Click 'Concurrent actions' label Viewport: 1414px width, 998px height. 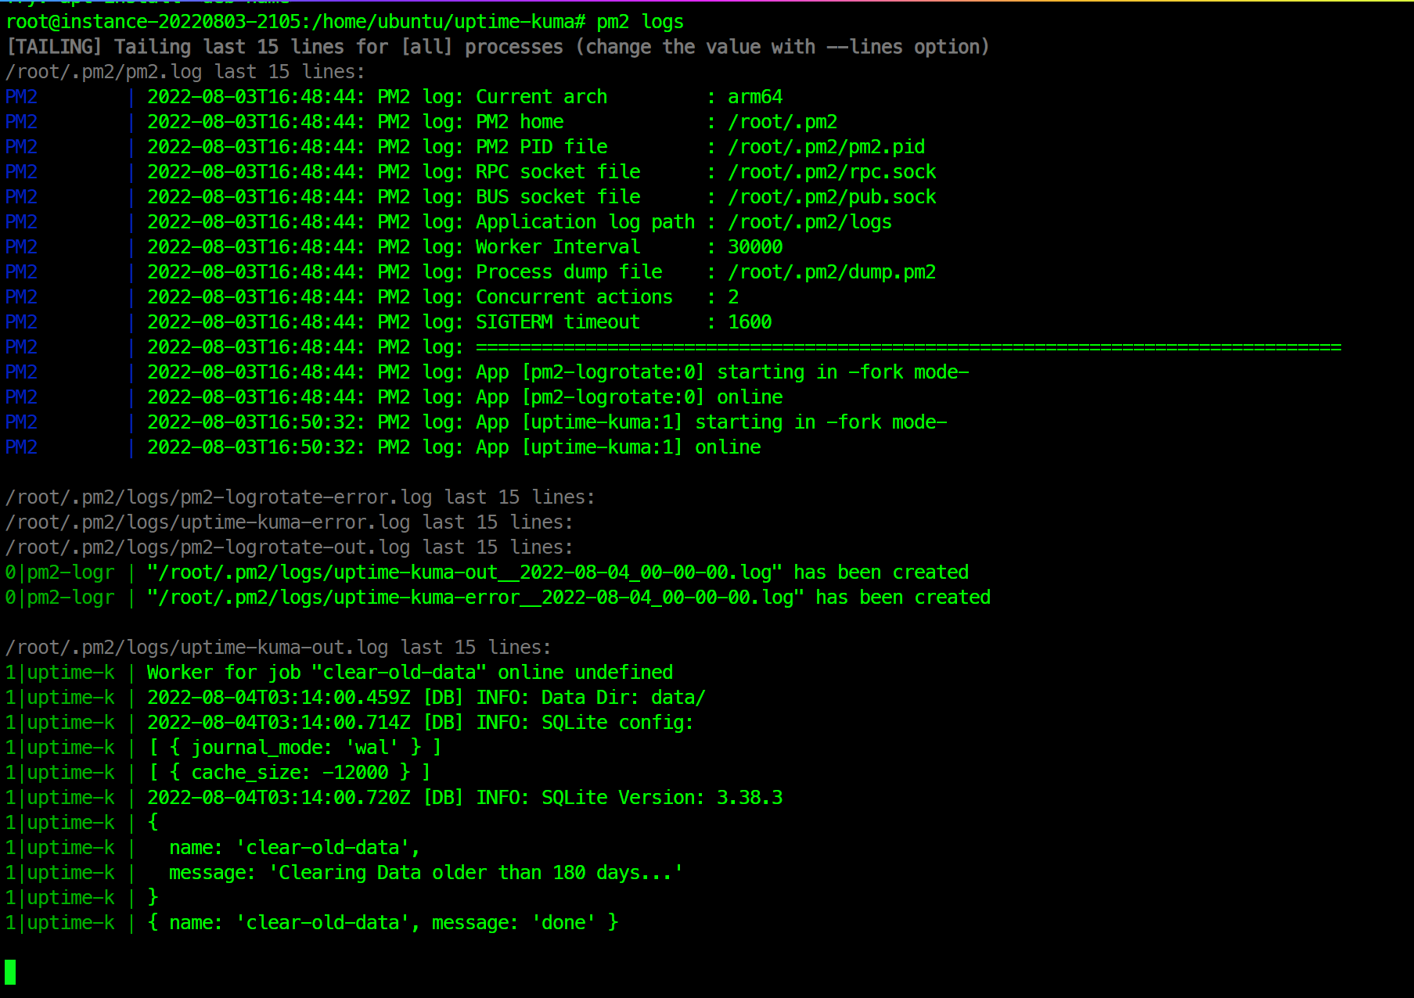[x=574, y=297]
